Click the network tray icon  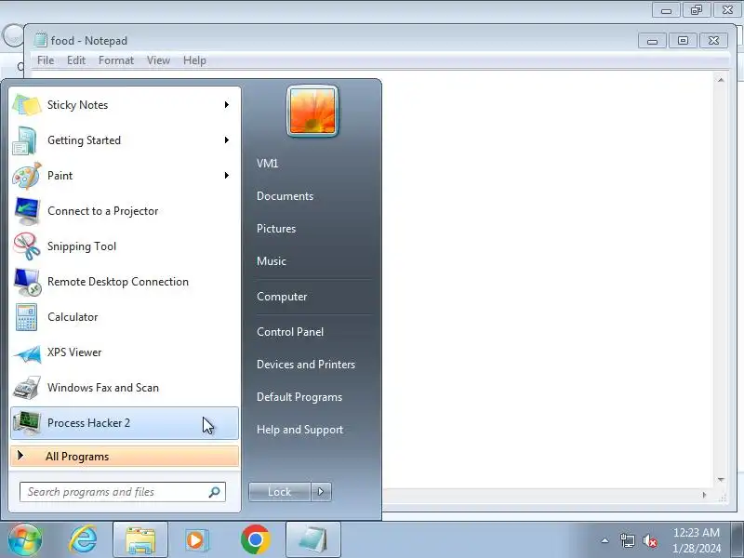627,540
